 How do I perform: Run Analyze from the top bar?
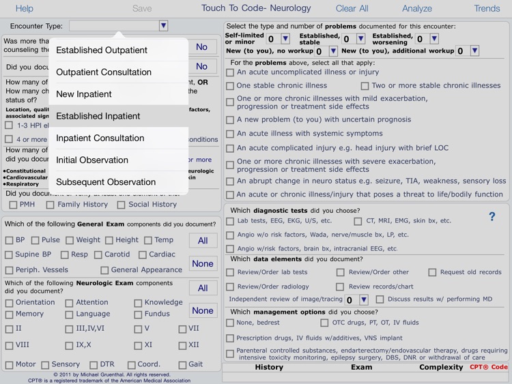(x=416, y=8)
